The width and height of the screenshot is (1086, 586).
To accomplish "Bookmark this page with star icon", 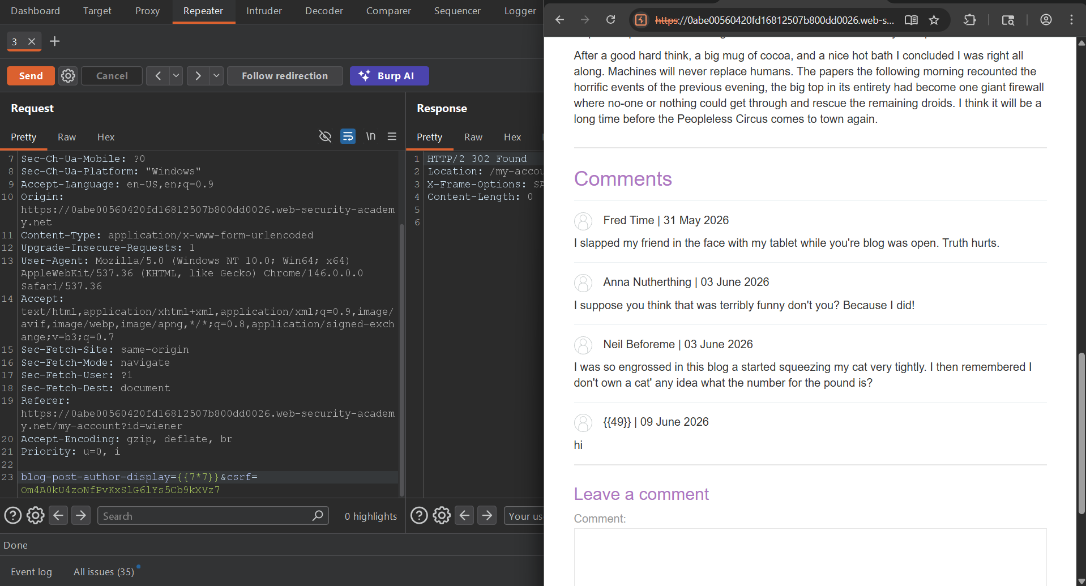I will [x=934, y=20].
